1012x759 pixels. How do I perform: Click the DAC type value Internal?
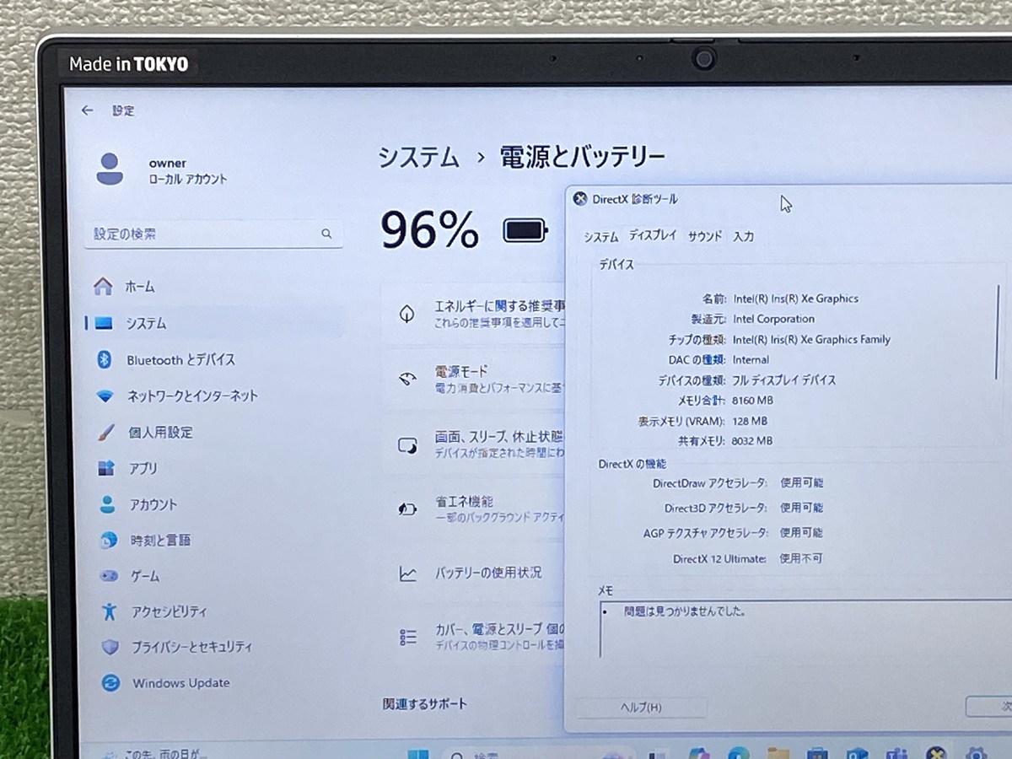[x=751, y=360]
